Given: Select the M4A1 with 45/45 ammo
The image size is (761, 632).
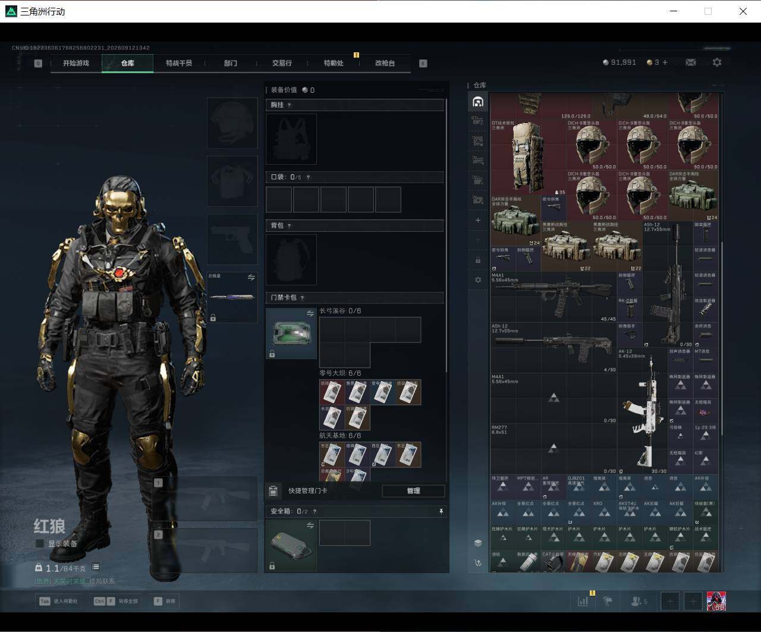Looking at the screenshot, I should 554,297.
